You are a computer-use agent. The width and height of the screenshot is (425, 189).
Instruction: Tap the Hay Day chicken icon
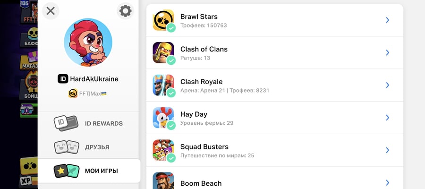click(x=163, y=118)
